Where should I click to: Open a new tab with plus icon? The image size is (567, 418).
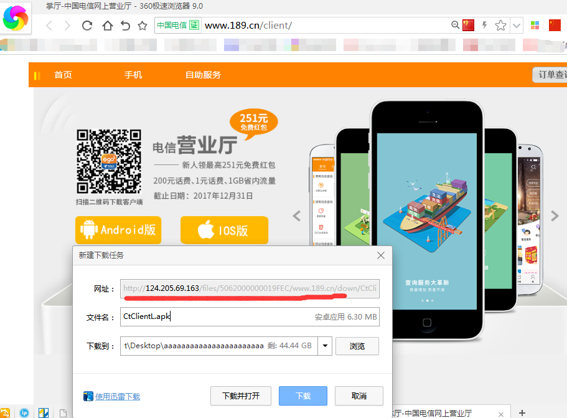(522, 413)
